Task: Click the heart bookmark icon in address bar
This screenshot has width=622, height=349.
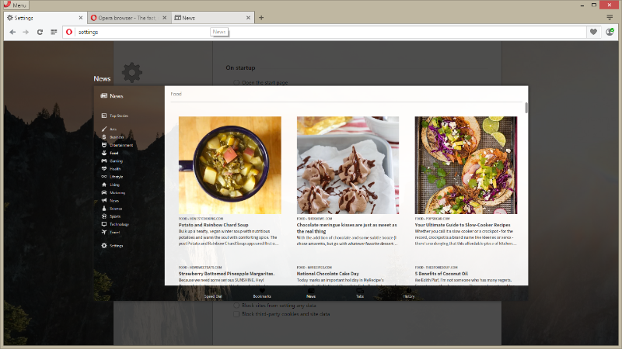Action: pos(593,32)
